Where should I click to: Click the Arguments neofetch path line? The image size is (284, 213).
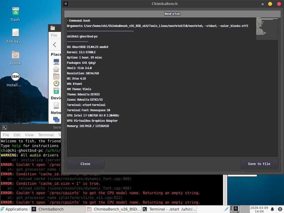coord(158,26)
